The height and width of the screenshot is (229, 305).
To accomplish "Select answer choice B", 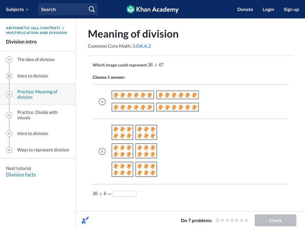I will coord(102,152).
